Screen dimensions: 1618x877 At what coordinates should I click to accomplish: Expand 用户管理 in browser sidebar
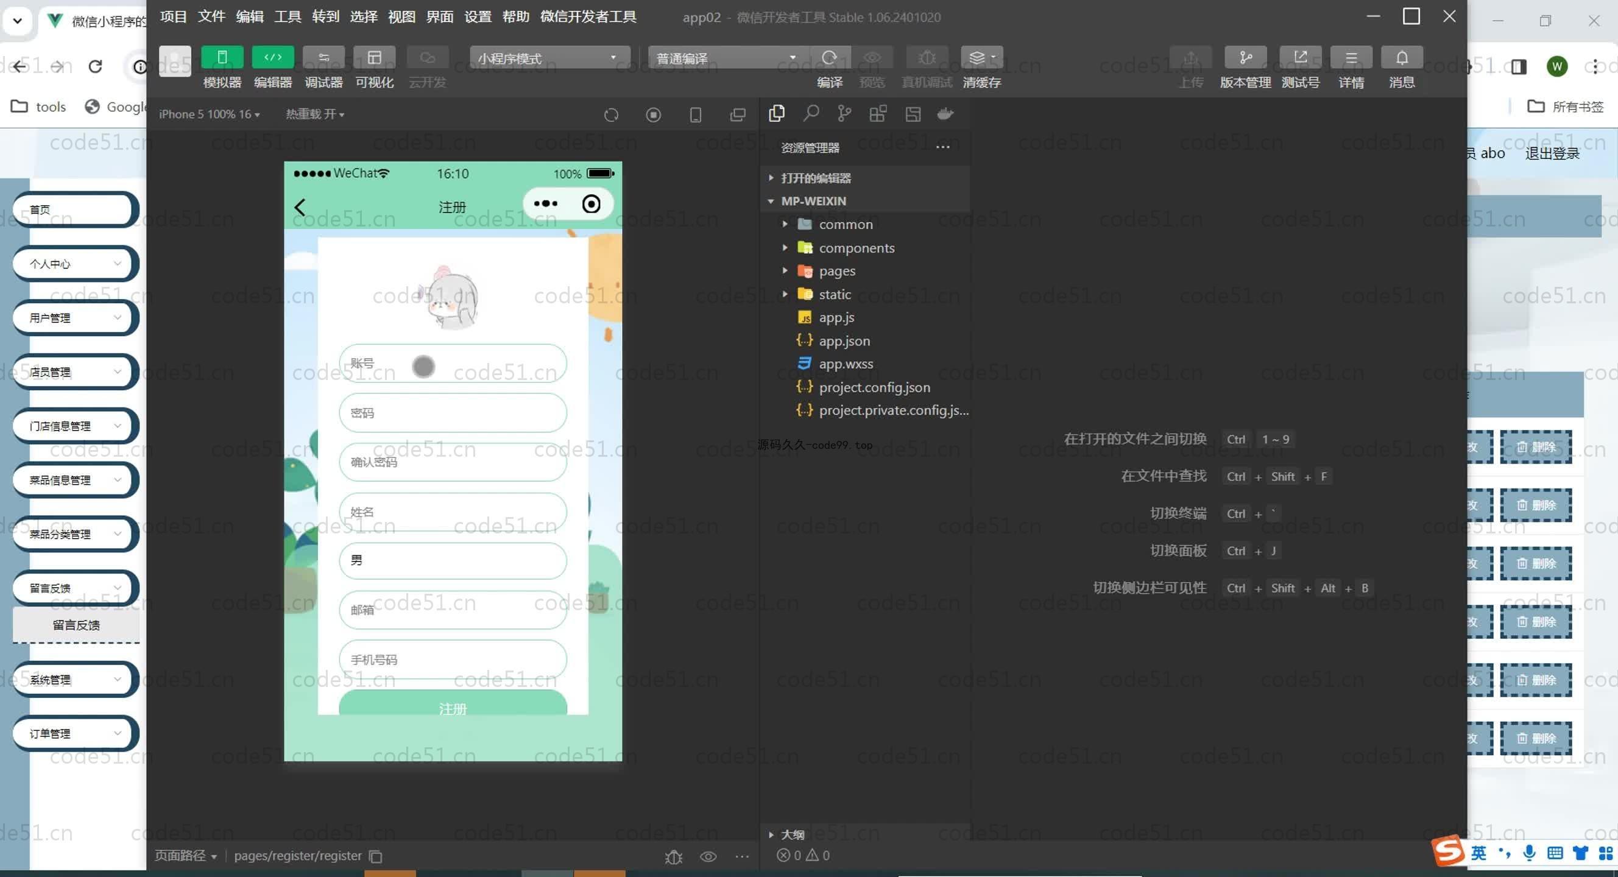point(76,319)
